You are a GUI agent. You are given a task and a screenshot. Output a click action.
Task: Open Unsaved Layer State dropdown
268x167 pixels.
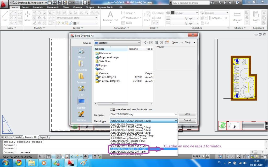[x=77, y=18]
